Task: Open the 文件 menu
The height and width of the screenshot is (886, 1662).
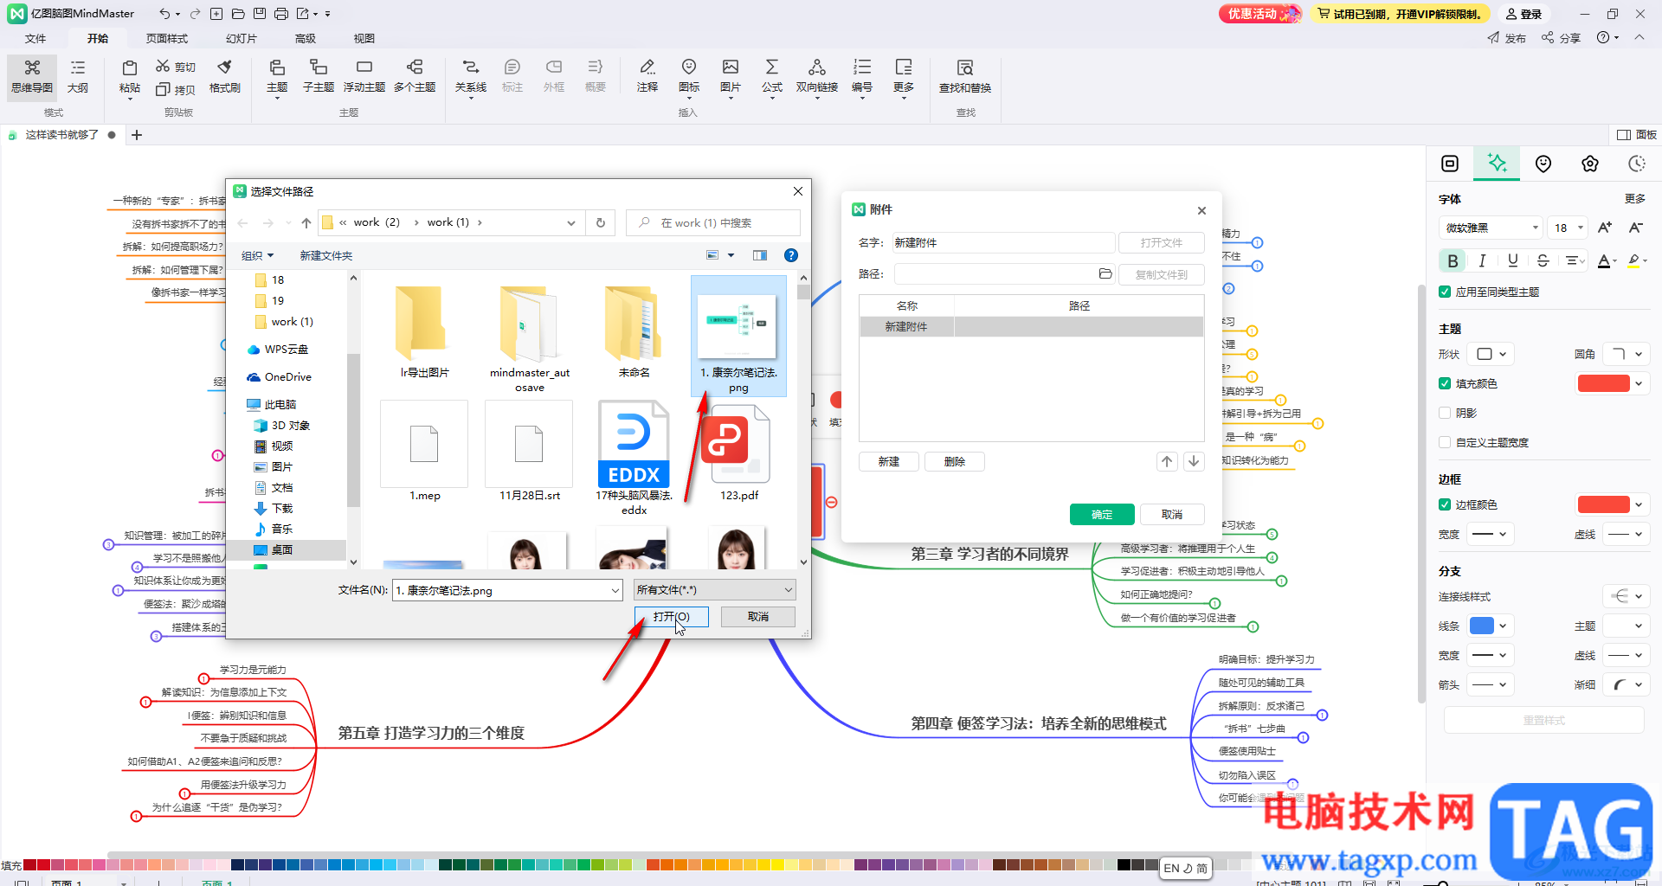Action: (x=35, y=38)
